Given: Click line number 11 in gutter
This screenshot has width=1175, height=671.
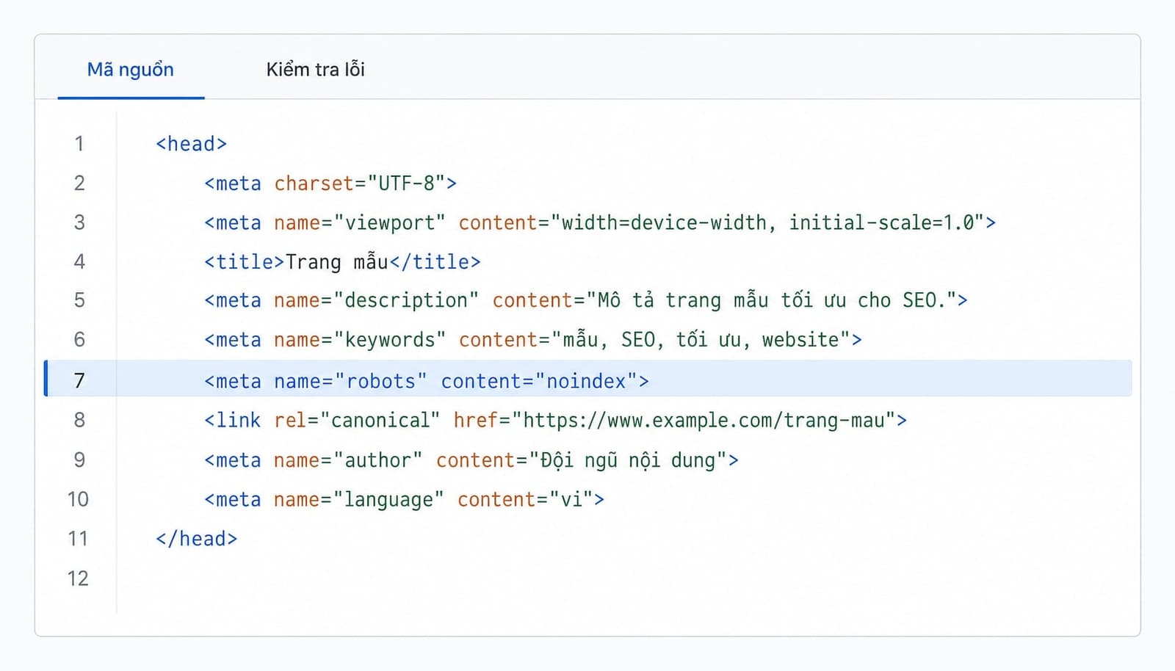Looking at the screenshot, I should [x=78, y=539].
